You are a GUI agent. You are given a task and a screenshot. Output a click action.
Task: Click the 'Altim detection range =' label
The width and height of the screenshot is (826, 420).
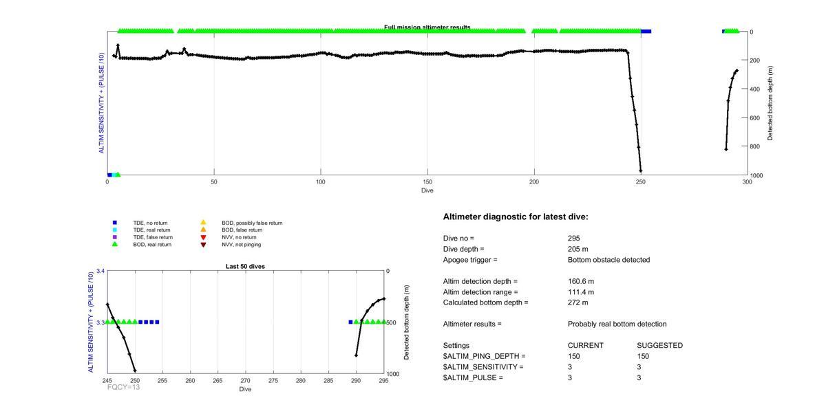pos(480,292)
